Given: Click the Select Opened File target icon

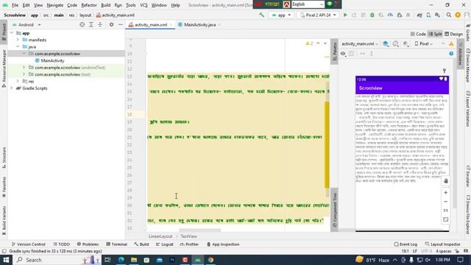Looking at the screenshot, I should pos(82,24).
